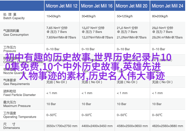187x131 pixels.
Task: Pick 0~10 Bar in the Jet Mill 12 column
Action: (53, 49)
